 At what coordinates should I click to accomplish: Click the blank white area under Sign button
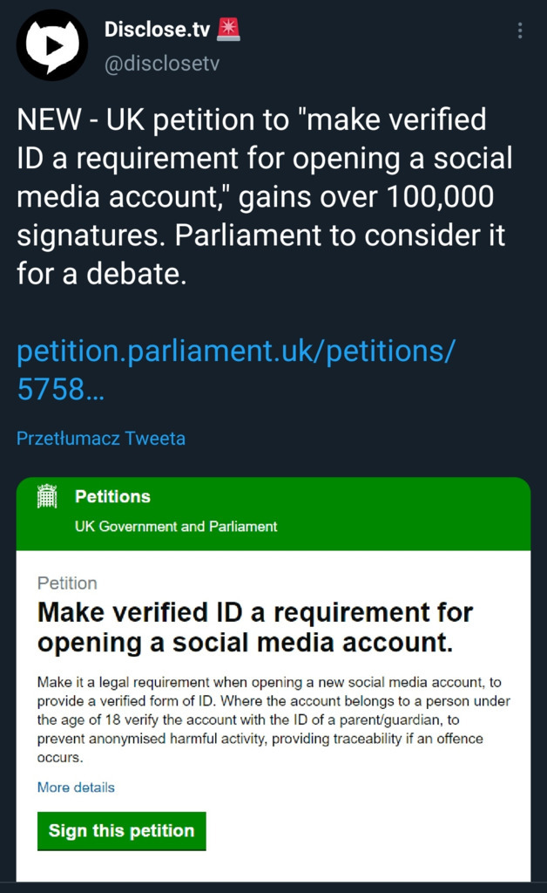[x=273, y=866]
